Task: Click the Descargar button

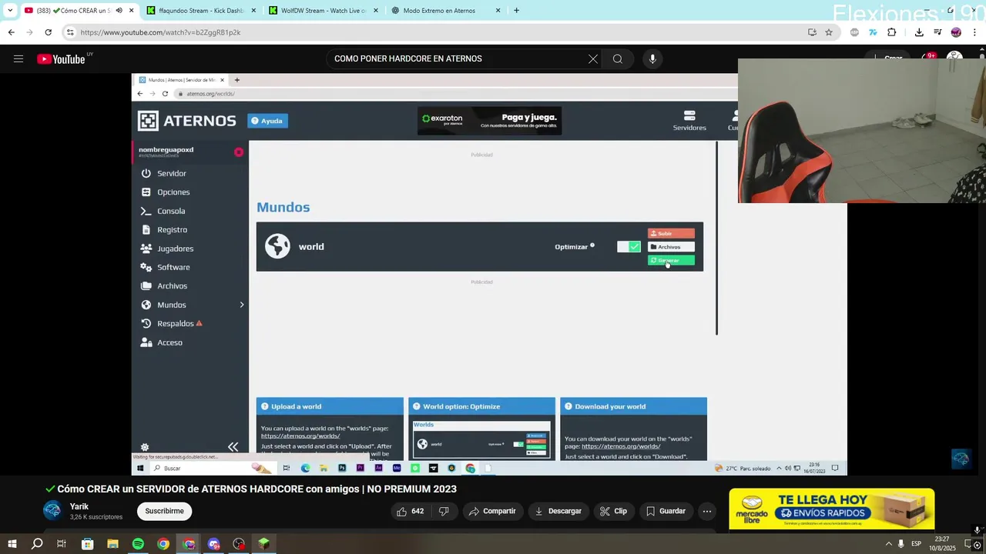Action: 558,511
